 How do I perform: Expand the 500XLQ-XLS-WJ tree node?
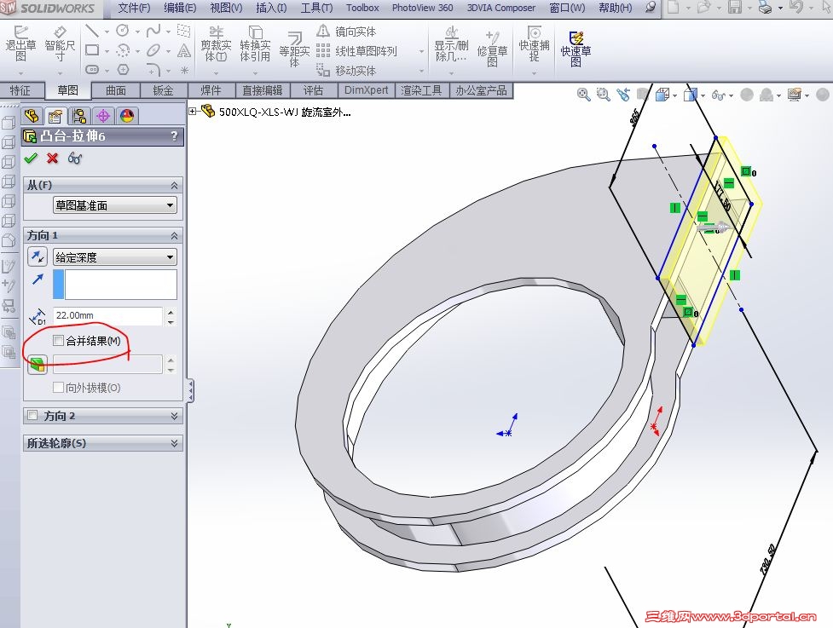coord(193,111)
